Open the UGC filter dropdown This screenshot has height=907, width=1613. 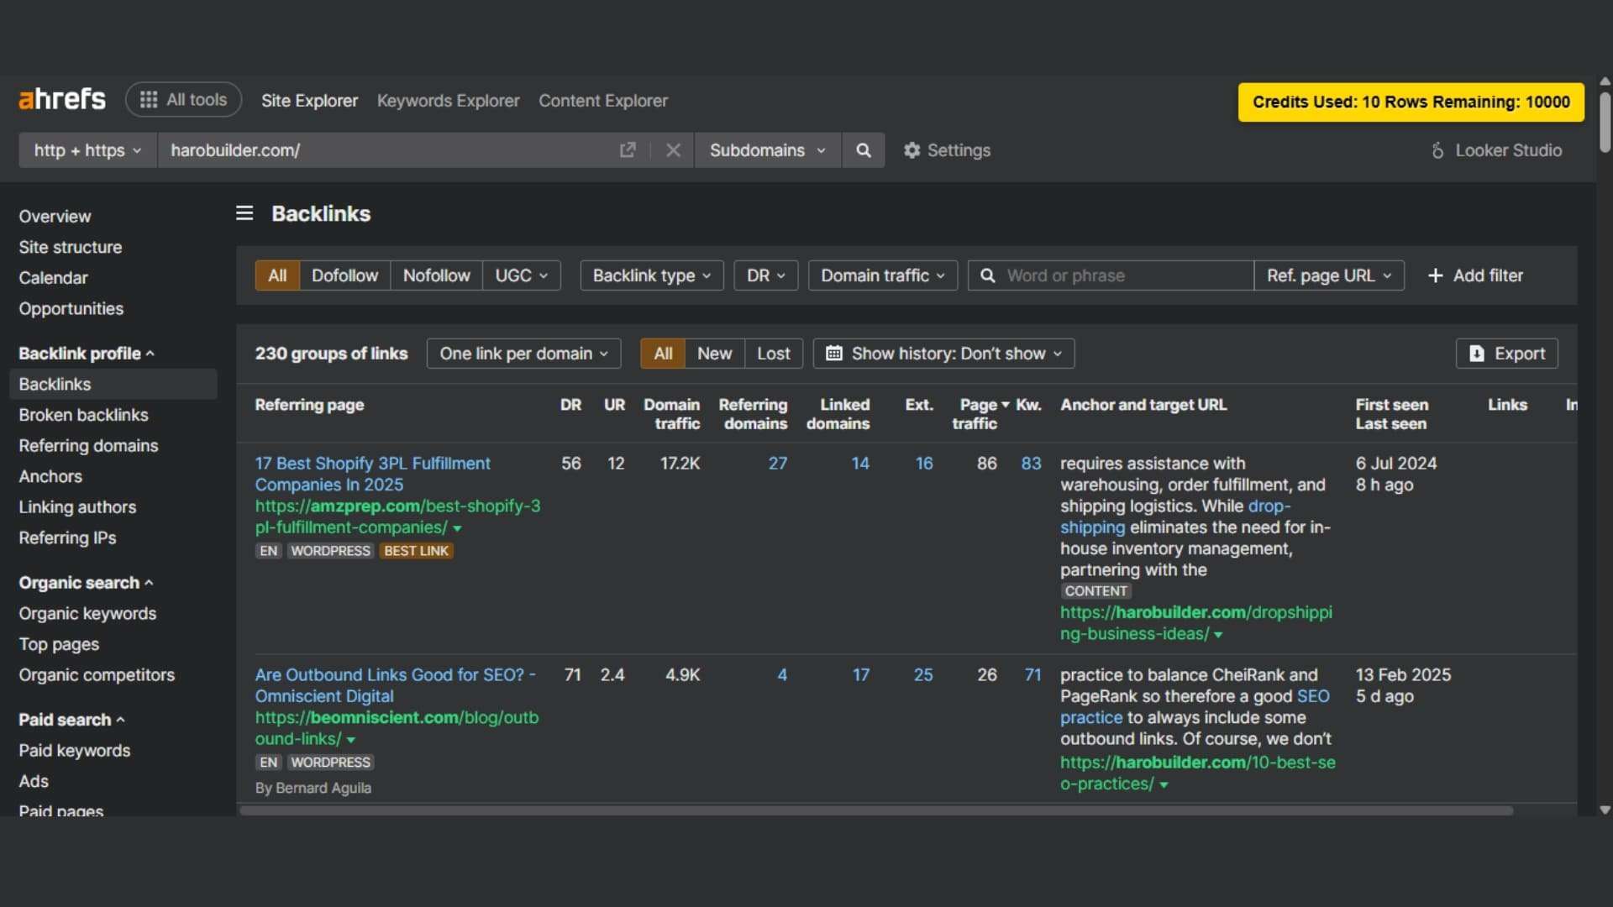522,275
